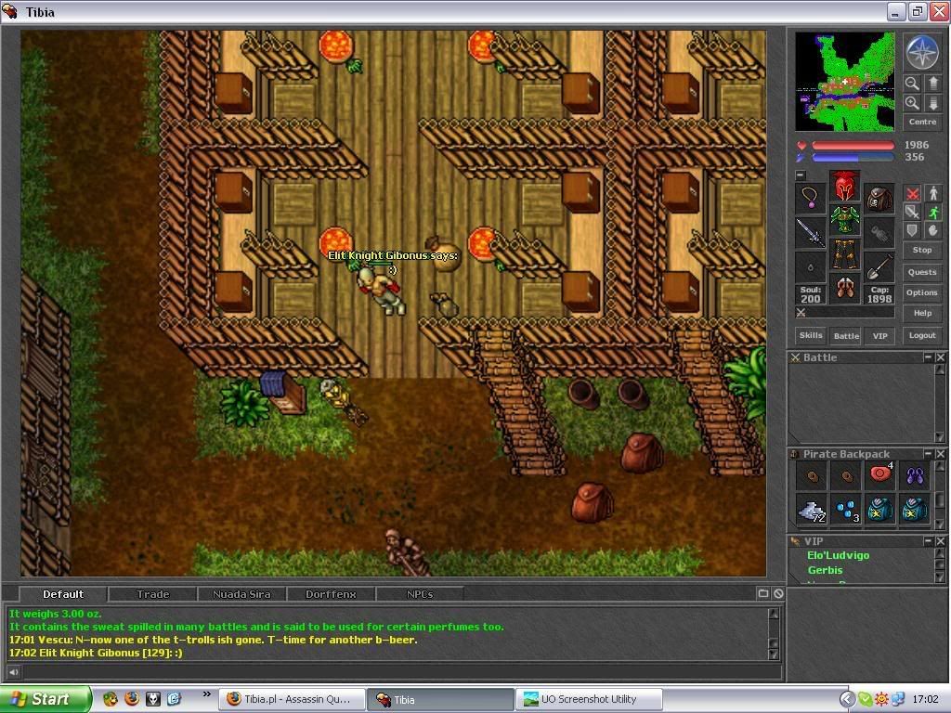Click the chat text input field
The height and width of the screenshot is (713, 951).
(x=401, y=672)
